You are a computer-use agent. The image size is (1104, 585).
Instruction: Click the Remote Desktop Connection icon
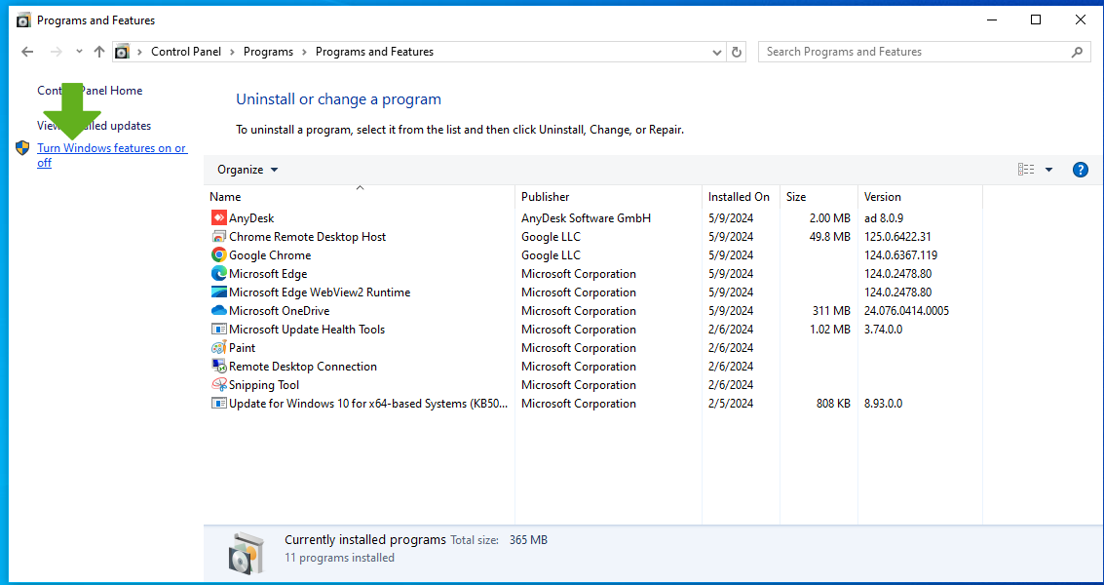218,367
